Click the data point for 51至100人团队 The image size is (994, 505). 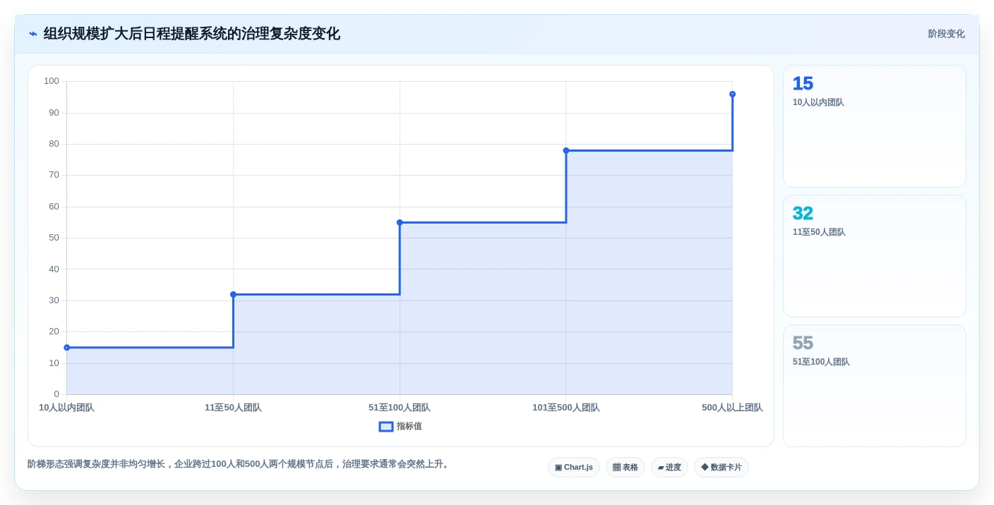[400, 223]
